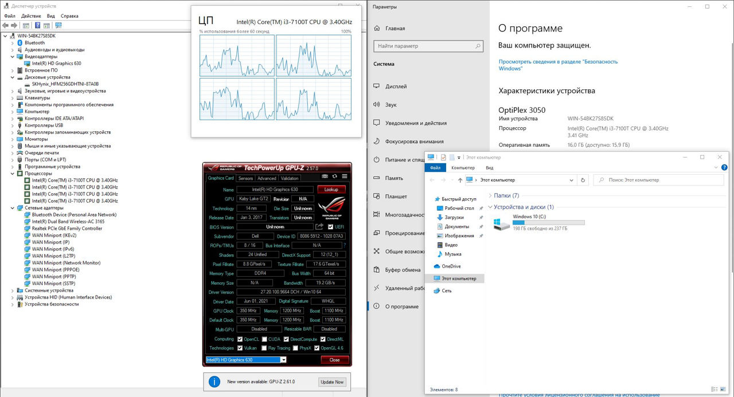Click the up-arrow navigation icon in Explorer

point(460,180)
